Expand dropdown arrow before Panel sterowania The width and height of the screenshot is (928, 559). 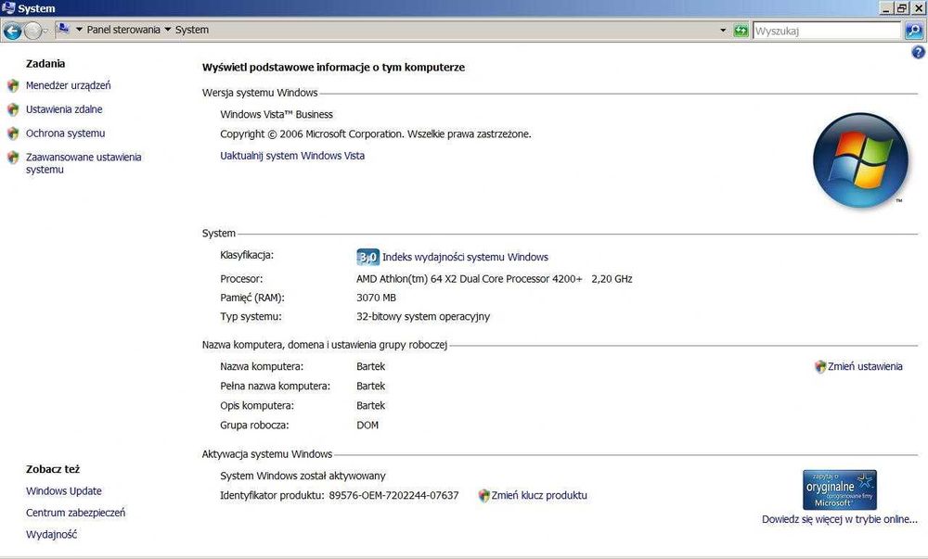(79, 30)
